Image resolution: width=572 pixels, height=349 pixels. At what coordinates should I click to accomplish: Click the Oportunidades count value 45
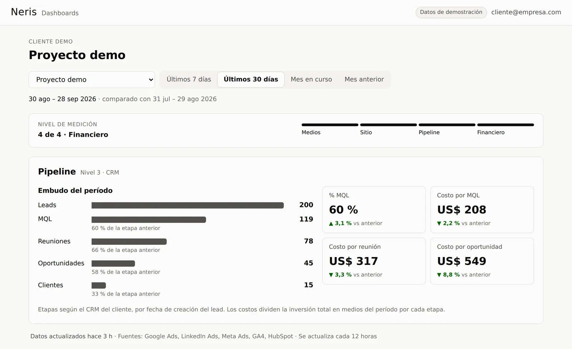point(309,263)
